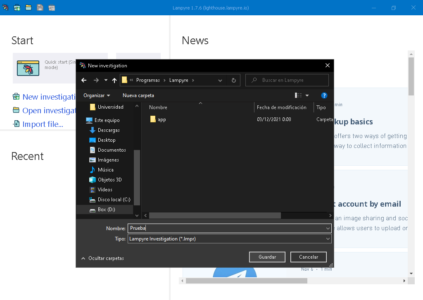
Task: Click the close investigation toolbar icon
Action: click(52, 8)
